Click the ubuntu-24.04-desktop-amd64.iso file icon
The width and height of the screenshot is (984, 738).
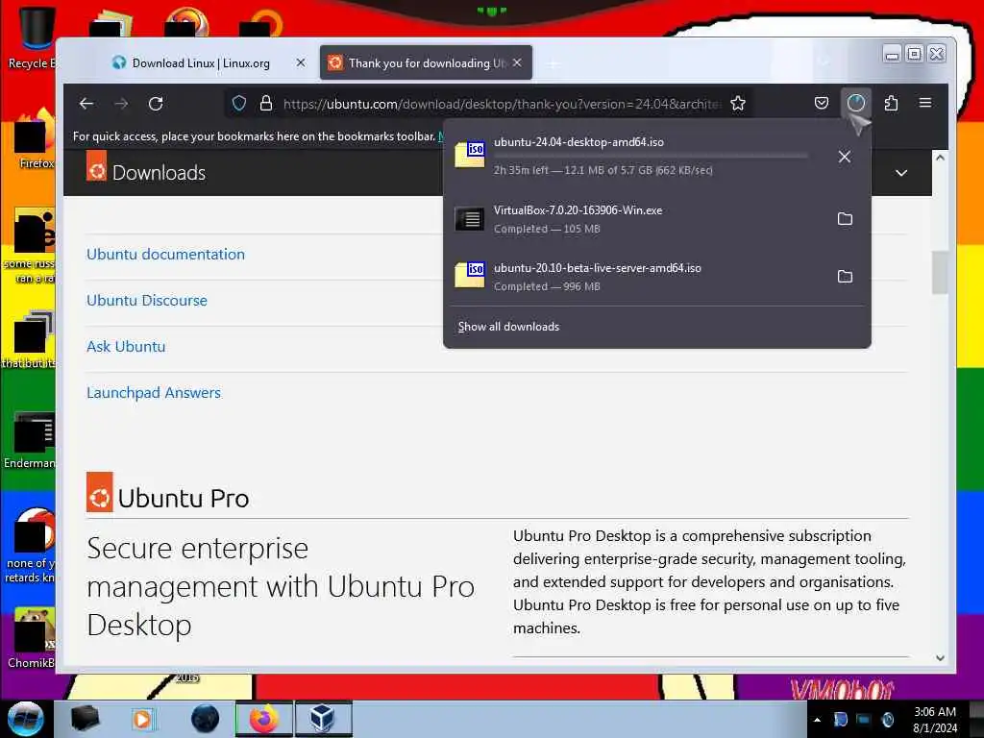pyautogui.click(x=470, y=155)
